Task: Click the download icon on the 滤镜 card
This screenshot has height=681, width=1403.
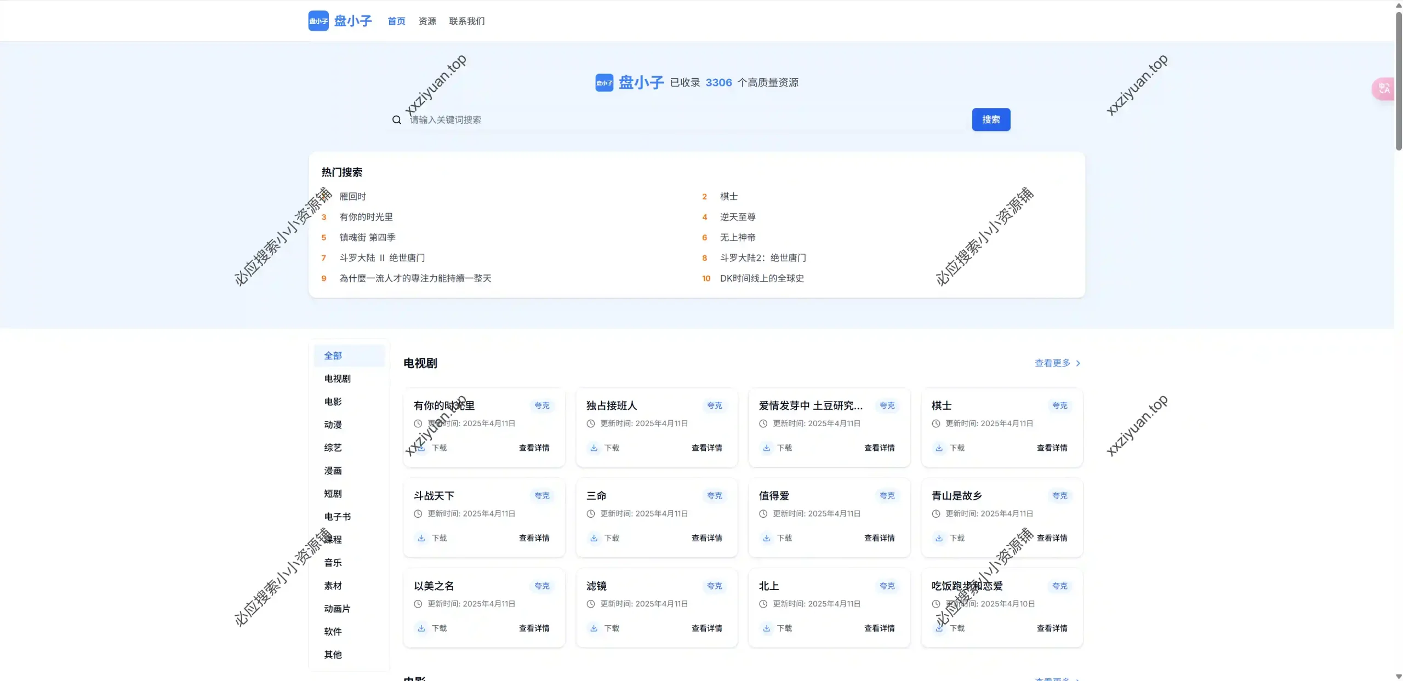Action: click(594, 628)
